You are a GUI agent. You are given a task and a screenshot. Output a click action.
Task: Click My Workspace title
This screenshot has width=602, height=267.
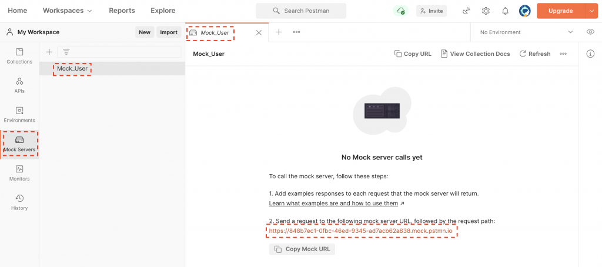(38, 32)
